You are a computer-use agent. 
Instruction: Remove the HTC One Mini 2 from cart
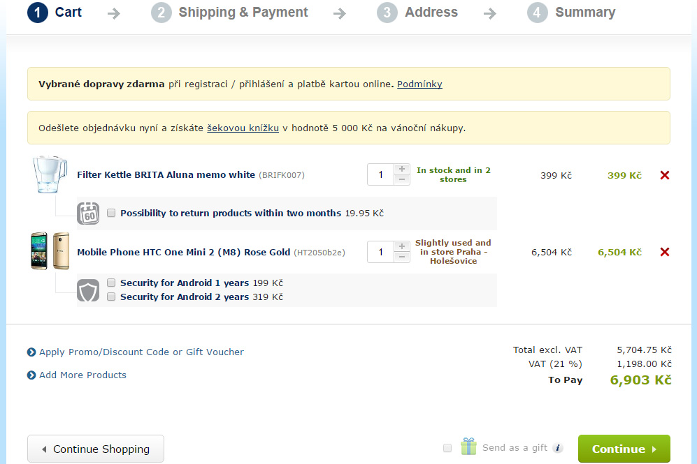click(665, 252)
